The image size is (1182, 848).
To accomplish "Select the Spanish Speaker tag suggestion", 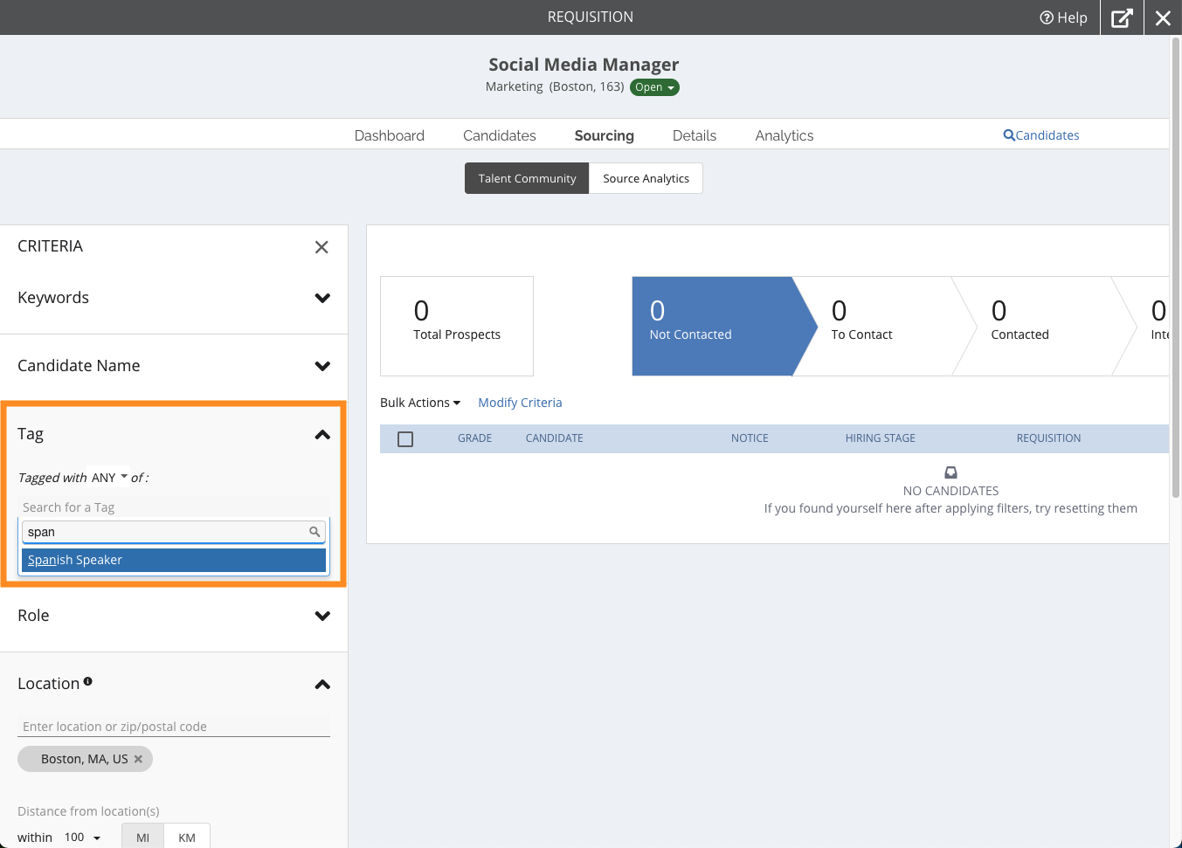I will [x=173, y=560].
